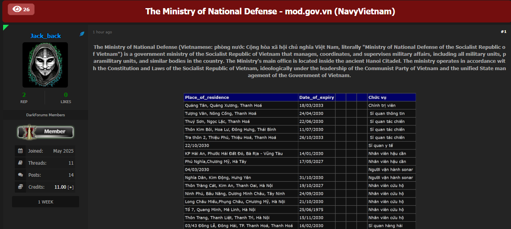This screenshot has height=229, width=511.
Task: Click the Chức vụ column header
Action: (x=377, y=97)
